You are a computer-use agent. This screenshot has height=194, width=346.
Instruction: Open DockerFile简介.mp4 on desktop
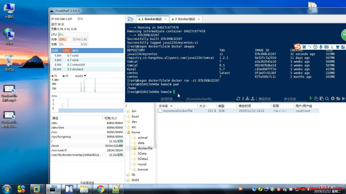click(x=9, y=93)
